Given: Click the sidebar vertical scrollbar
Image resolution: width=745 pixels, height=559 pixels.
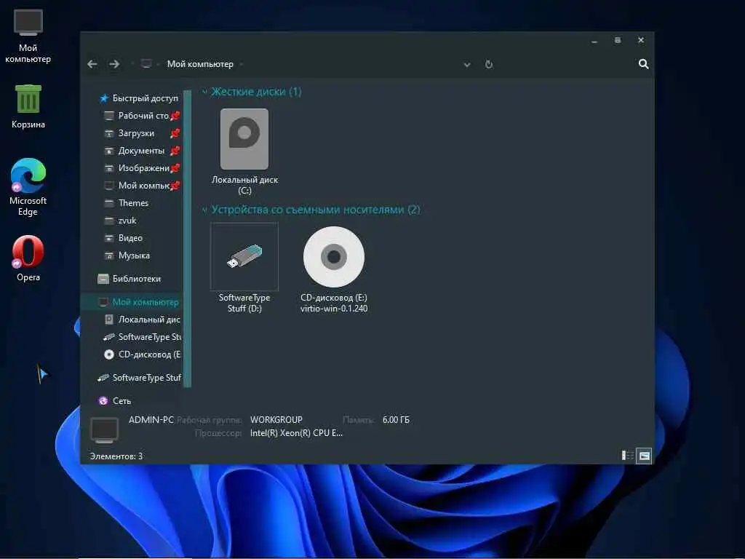Looking at the screenshot, I should (x=187, y=239).
